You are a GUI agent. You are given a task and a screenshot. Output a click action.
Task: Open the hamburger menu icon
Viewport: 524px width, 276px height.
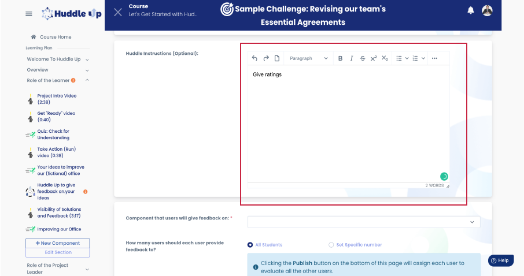click(x=29, y=14)
